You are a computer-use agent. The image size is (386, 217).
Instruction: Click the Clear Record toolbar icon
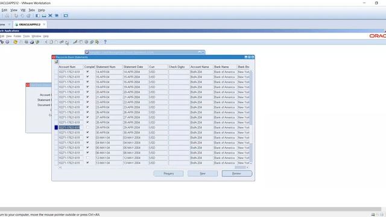[x=62, y=42]
